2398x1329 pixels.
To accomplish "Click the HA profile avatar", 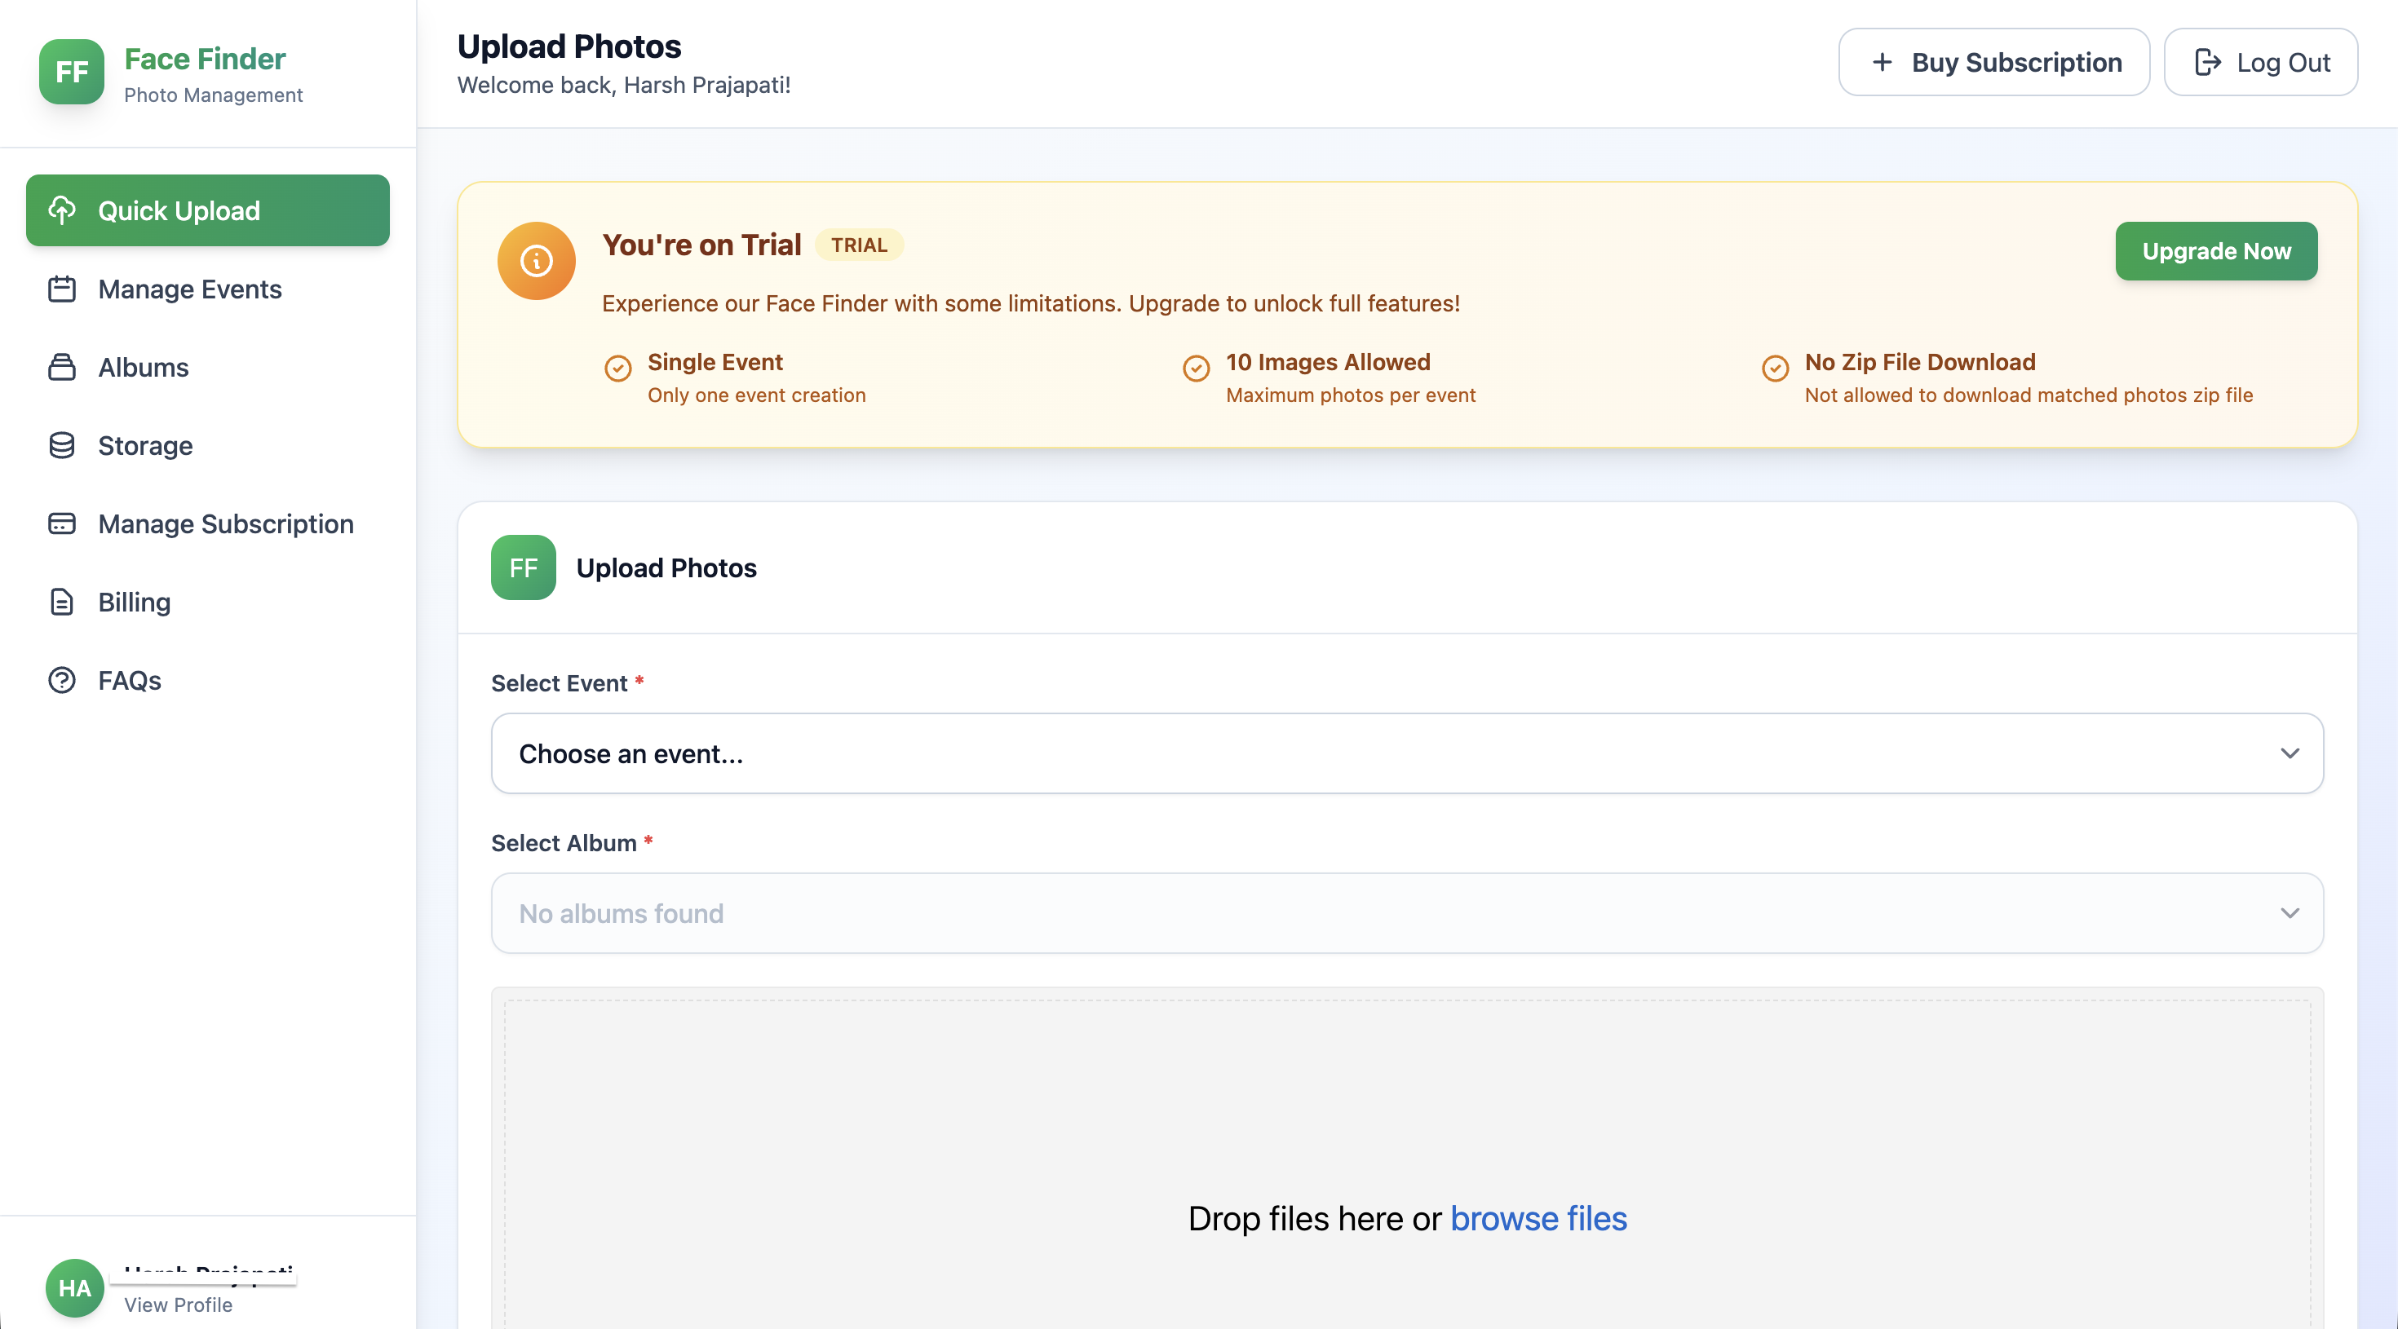I will (x=74, y=1288).
